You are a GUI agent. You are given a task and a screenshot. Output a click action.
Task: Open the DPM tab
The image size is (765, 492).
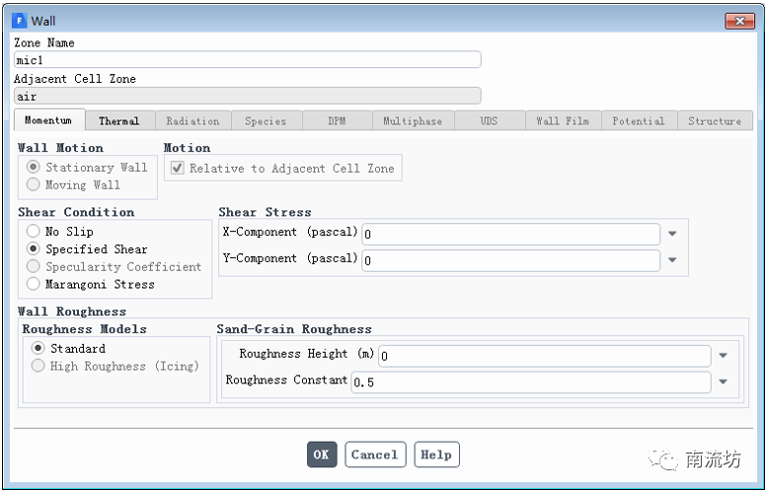[x=338, y=121]
